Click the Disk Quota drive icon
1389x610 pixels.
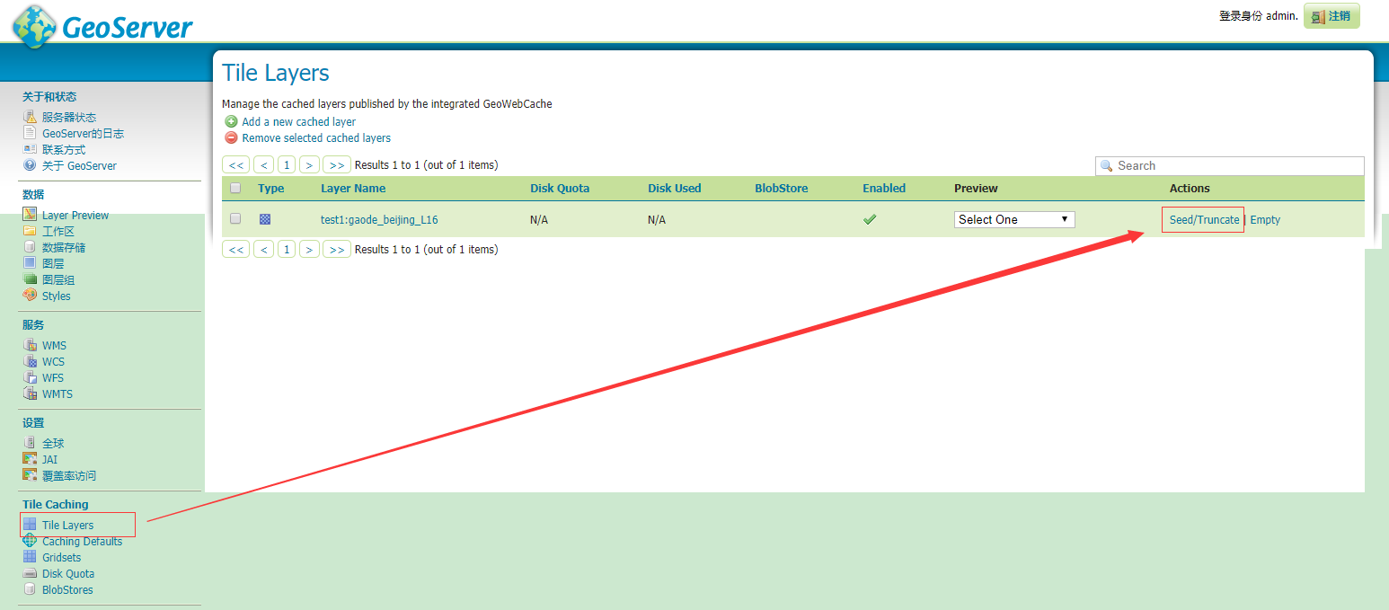(x=30, y=573)
